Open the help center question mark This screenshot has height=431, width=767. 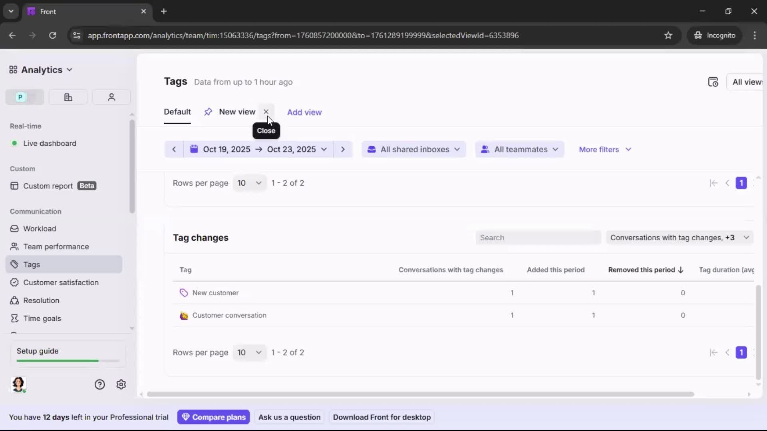coord(99,384)
